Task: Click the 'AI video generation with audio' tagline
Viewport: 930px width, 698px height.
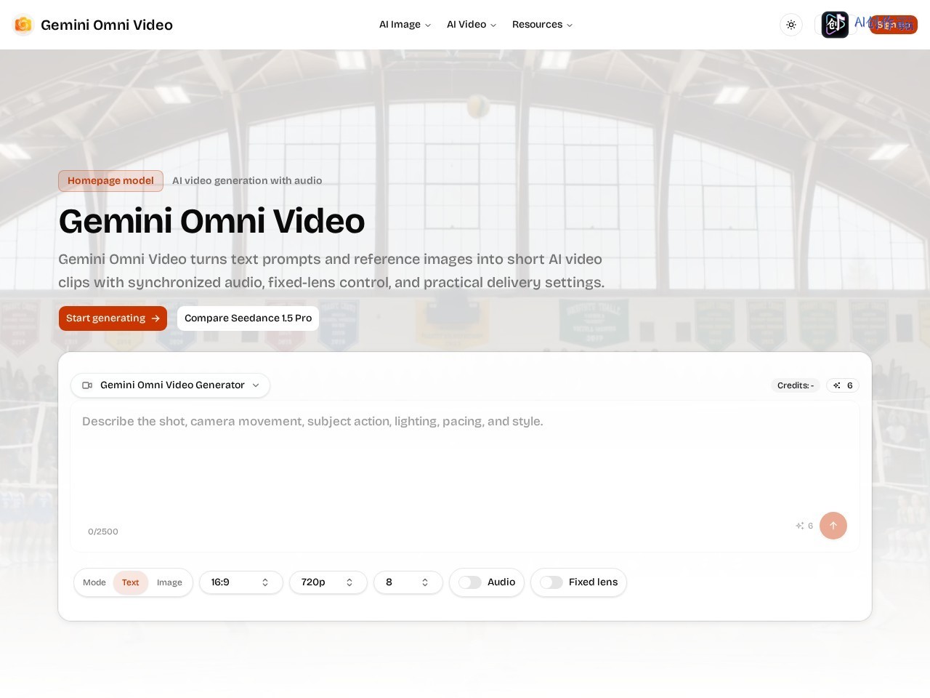Action: (x=247, y=181)
